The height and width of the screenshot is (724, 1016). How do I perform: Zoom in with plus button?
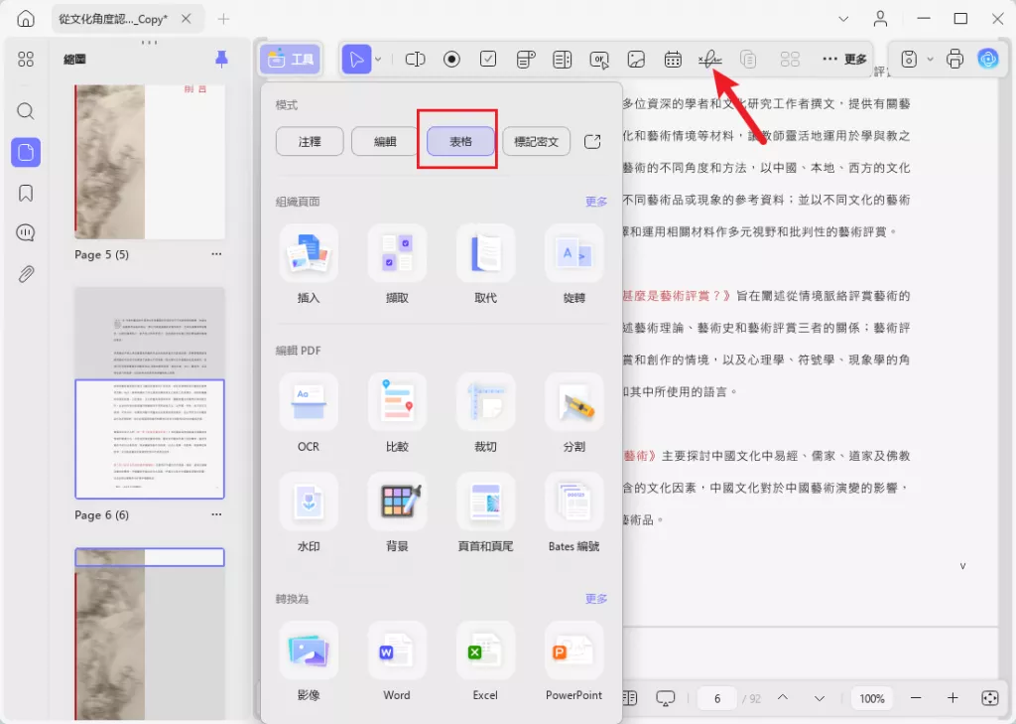click(x=952, y=698)
